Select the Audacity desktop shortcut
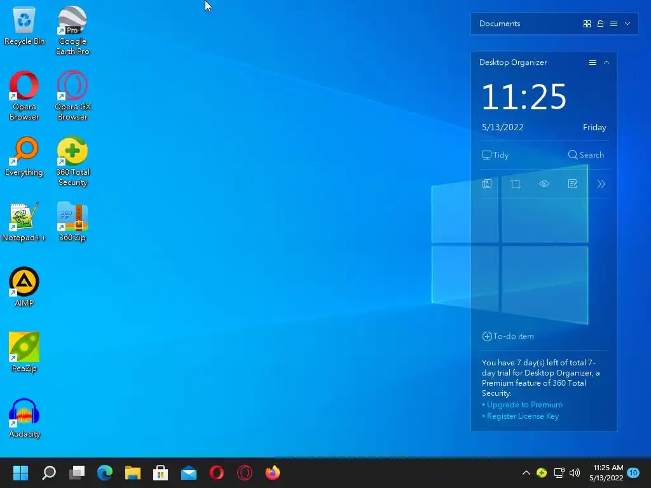Screen dimensions: 651x488 24,418
